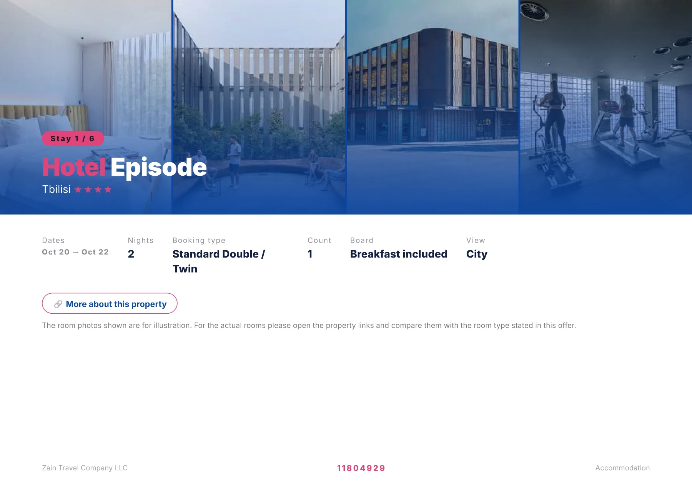Click the Accommodation footer label
Screen dimensions: 692x489
[622, 468]
